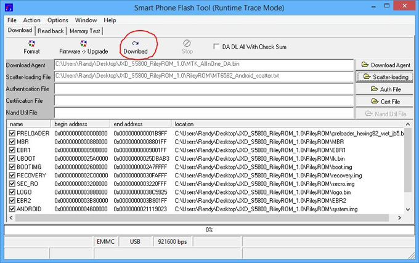Select the secro.img location cell

(264, 184)
